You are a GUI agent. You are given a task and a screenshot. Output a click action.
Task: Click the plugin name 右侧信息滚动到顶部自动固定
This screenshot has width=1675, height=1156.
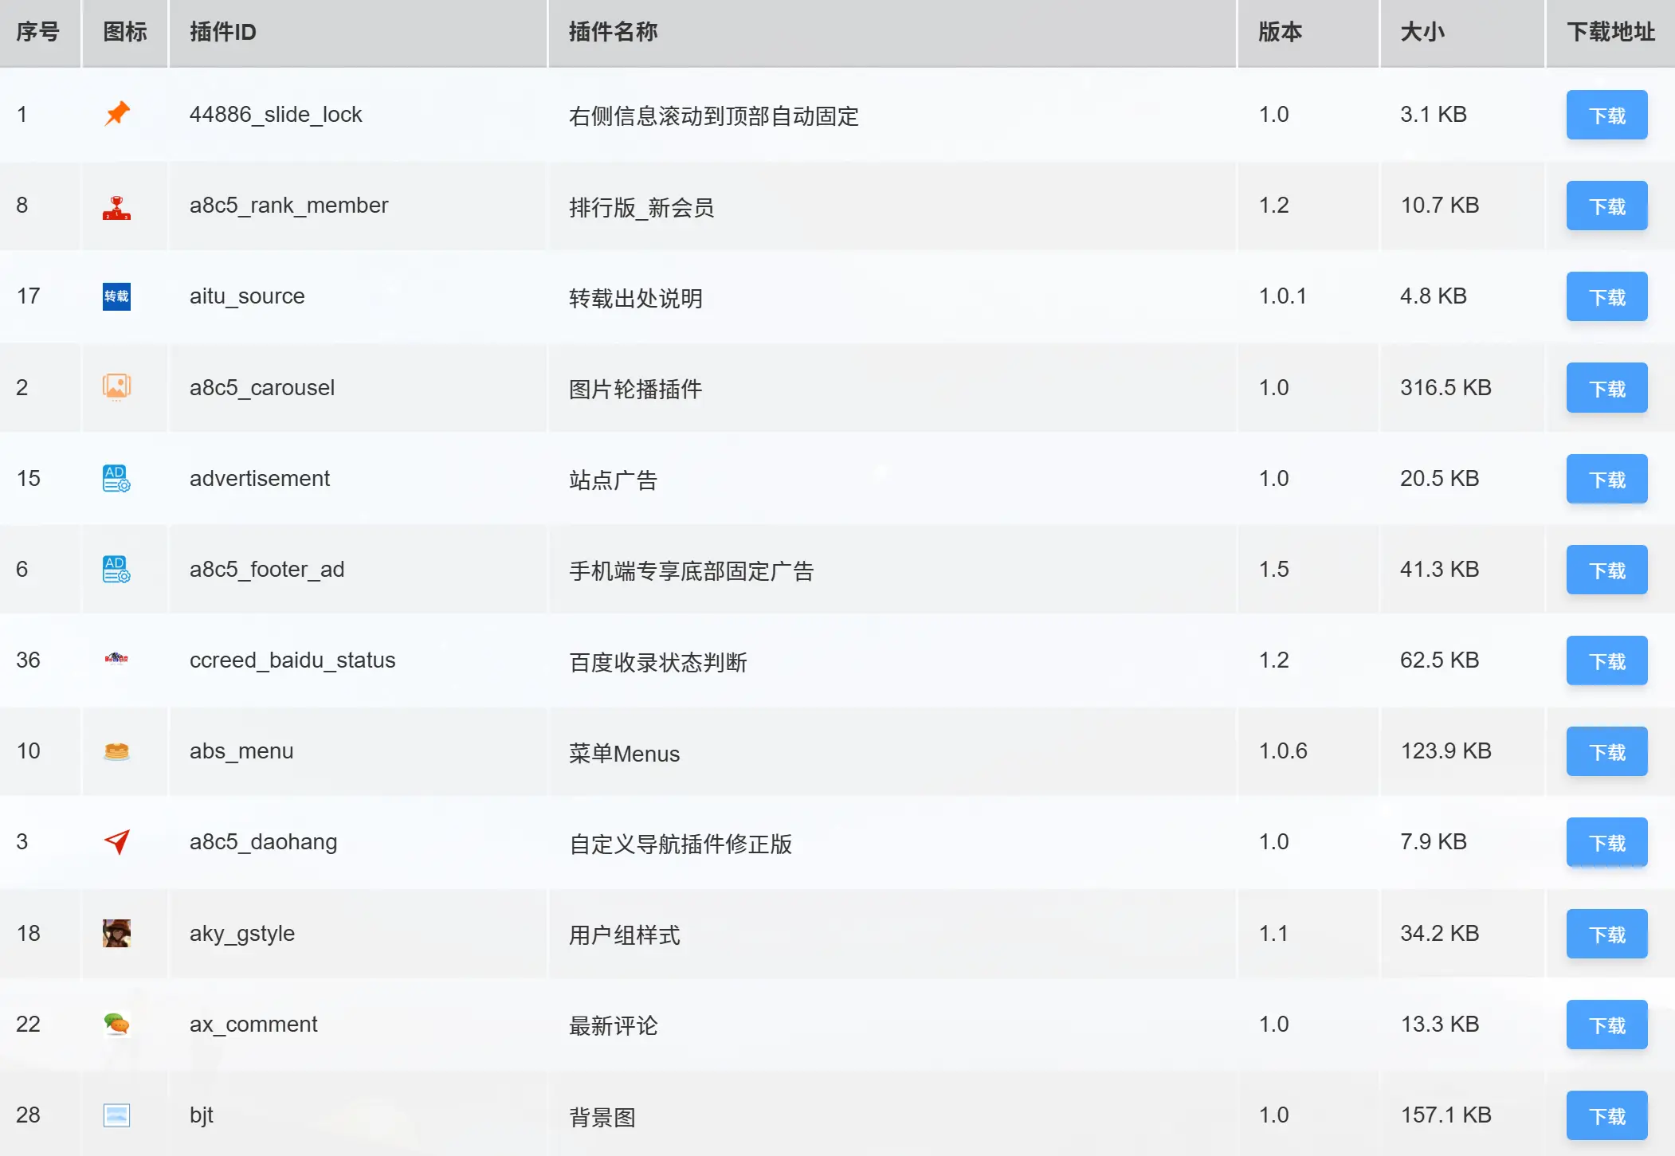[714, 116]
